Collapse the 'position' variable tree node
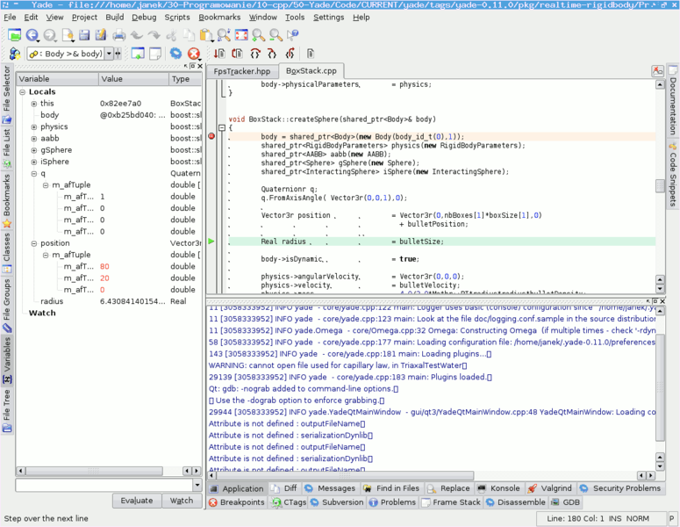Screen dimensions: 680x527 (34, 243)
